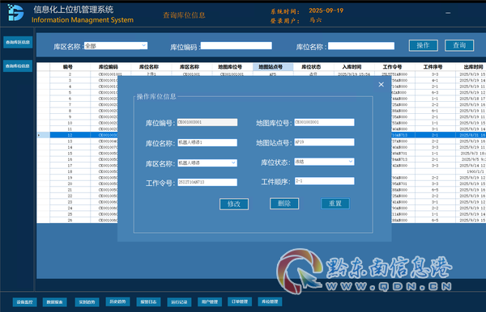The image size is (486, 312).
Task: Go to the 报警日志 bottom tab
Action: click(148, 301)
